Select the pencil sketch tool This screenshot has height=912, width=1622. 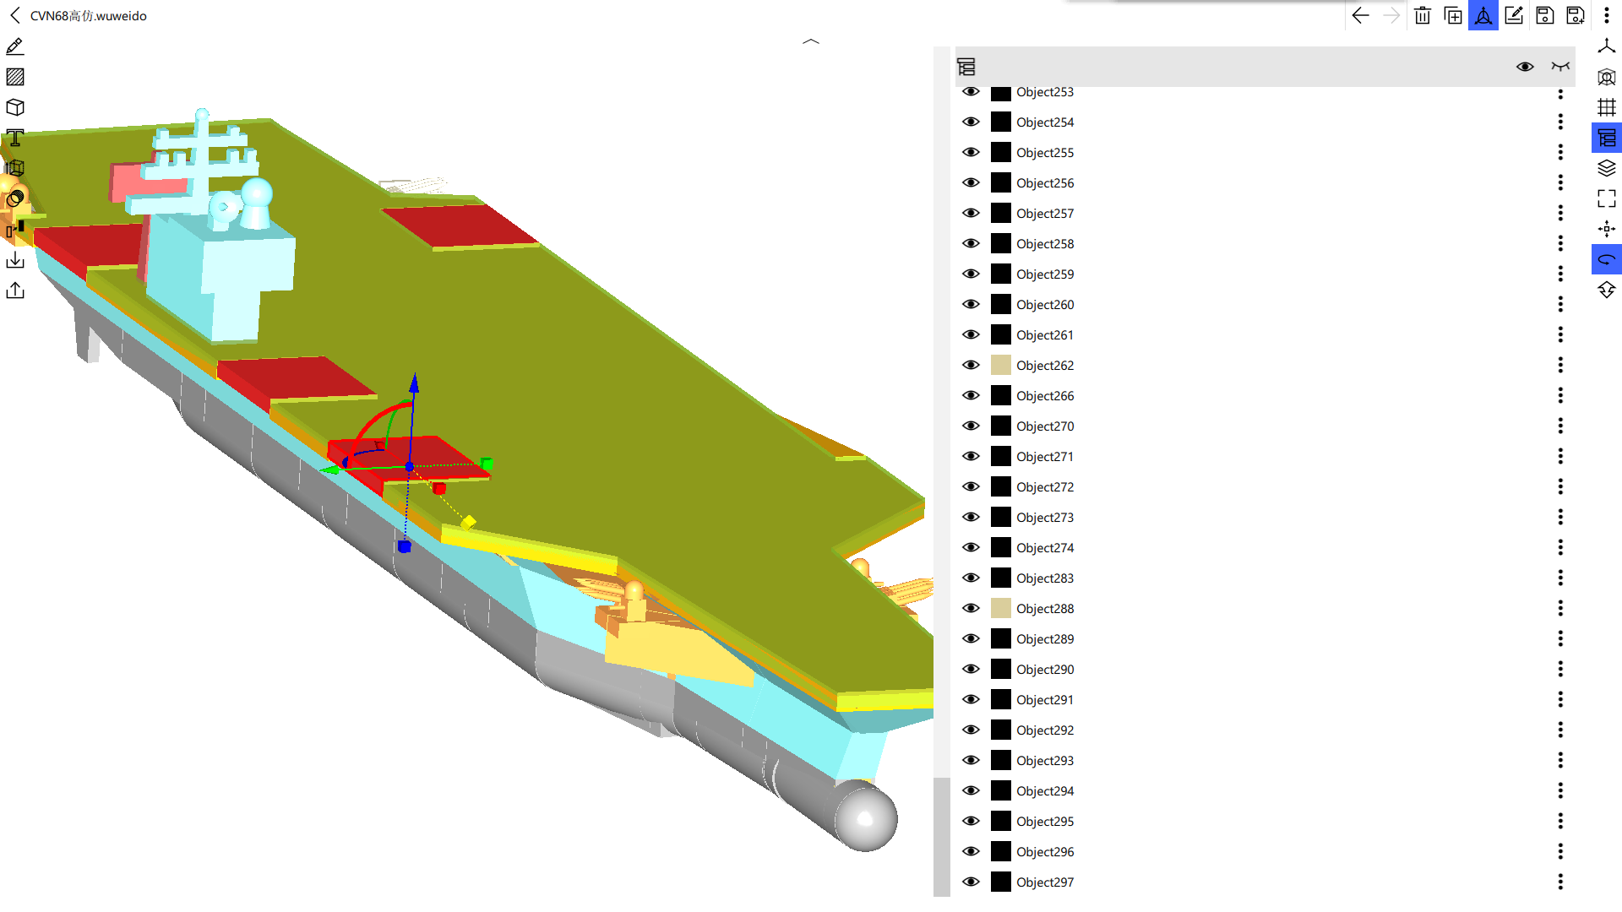coord(15,46)
